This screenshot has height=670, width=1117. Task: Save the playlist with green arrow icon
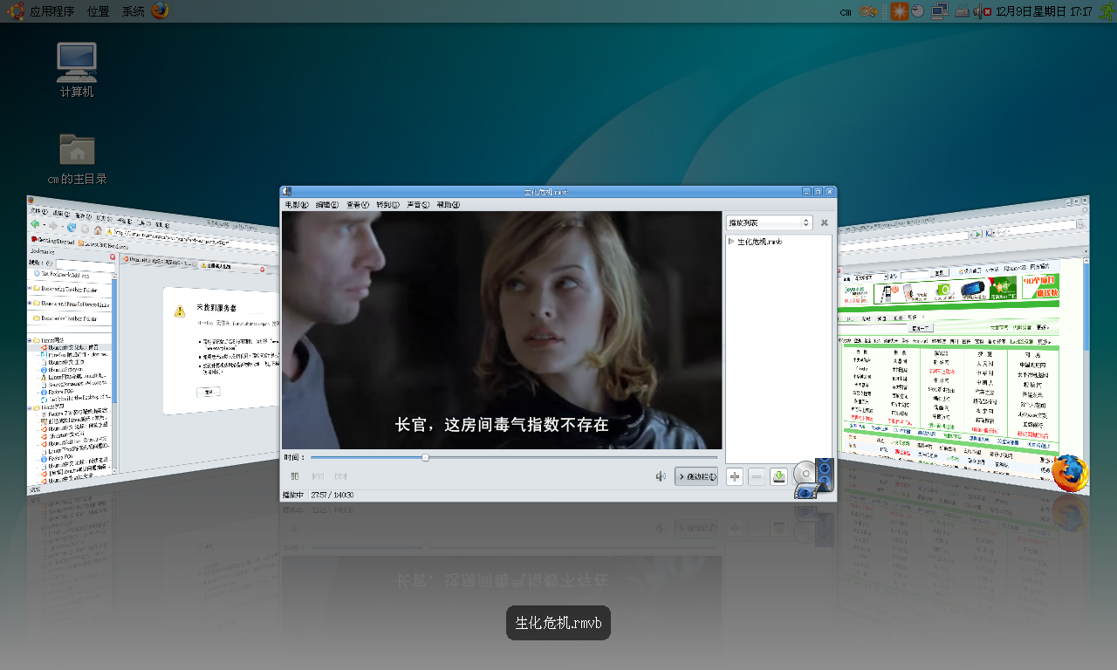[x=778, y=476]
